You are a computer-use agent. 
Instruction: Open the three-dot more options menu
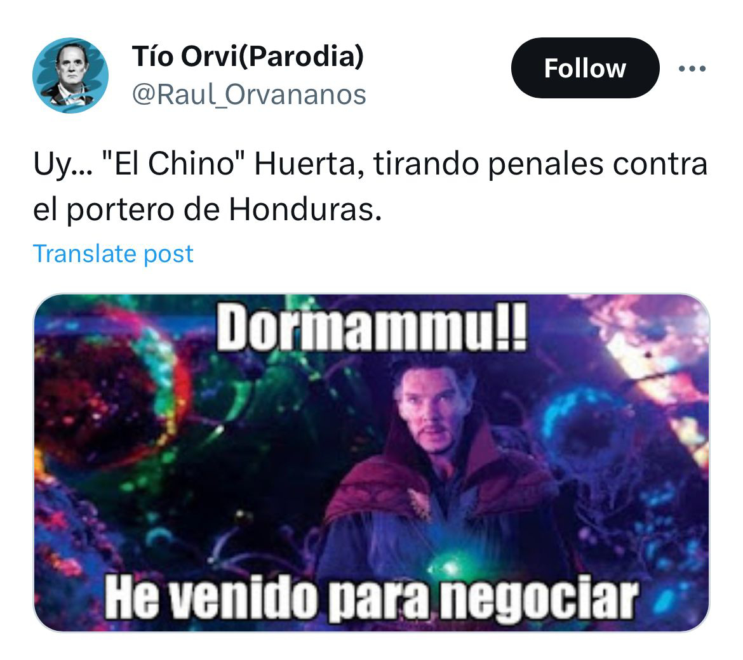692,69
